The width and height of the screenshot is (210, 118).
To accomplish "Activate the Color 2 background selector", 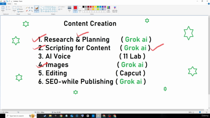I will 80,9.
